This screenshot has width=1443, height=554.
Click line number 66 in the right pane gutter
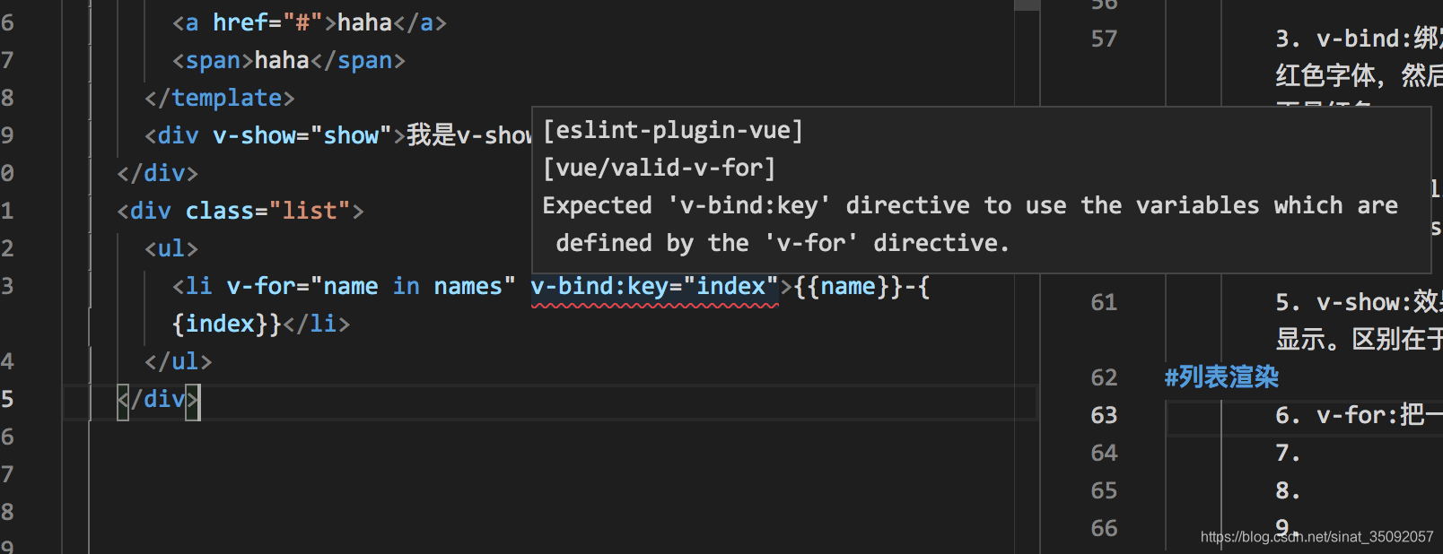[1104, 528]
